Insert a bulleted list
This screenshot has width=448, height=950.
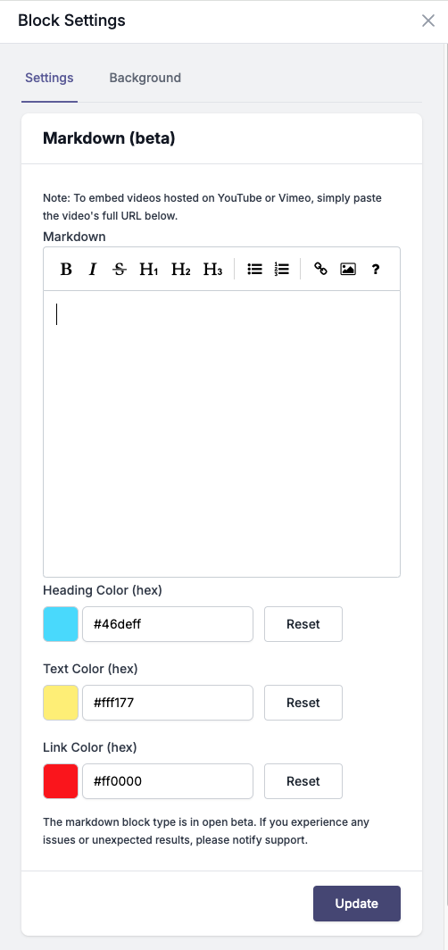click(255, 269)
